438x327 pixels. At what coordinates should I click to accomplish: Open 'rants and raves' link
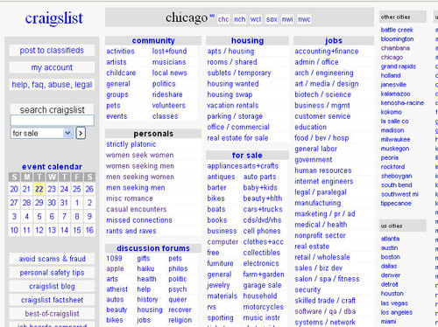point(131,231)
